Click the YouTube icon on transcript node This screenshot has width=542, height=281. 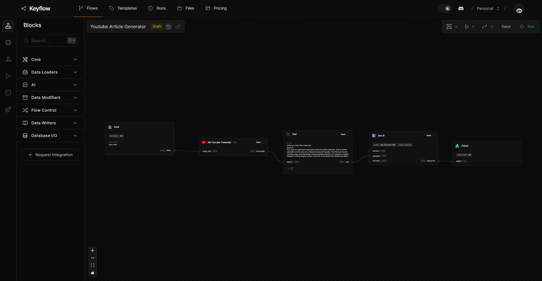point(204,142)
